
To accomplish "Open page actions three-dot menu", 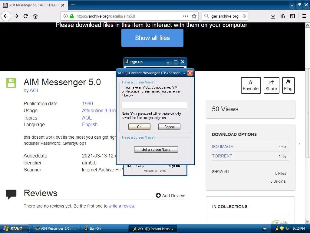I will pos(186,16).
